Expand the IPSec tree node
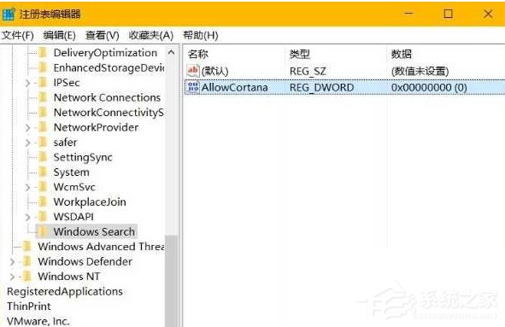Image resolution: width=505 pixels, height=327 pixels. coord(28,83)
